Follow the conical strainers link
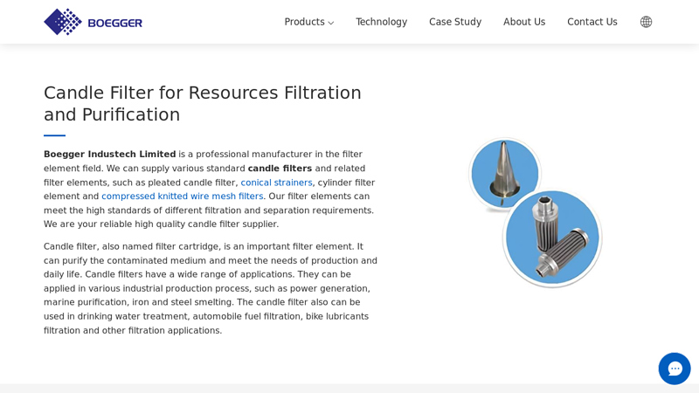699x393 pixels. pyautogui.click(x=276, y=183)
